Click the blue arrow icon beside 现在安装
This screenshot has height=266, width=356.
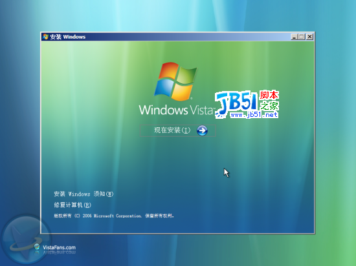[x=202, y=130]
